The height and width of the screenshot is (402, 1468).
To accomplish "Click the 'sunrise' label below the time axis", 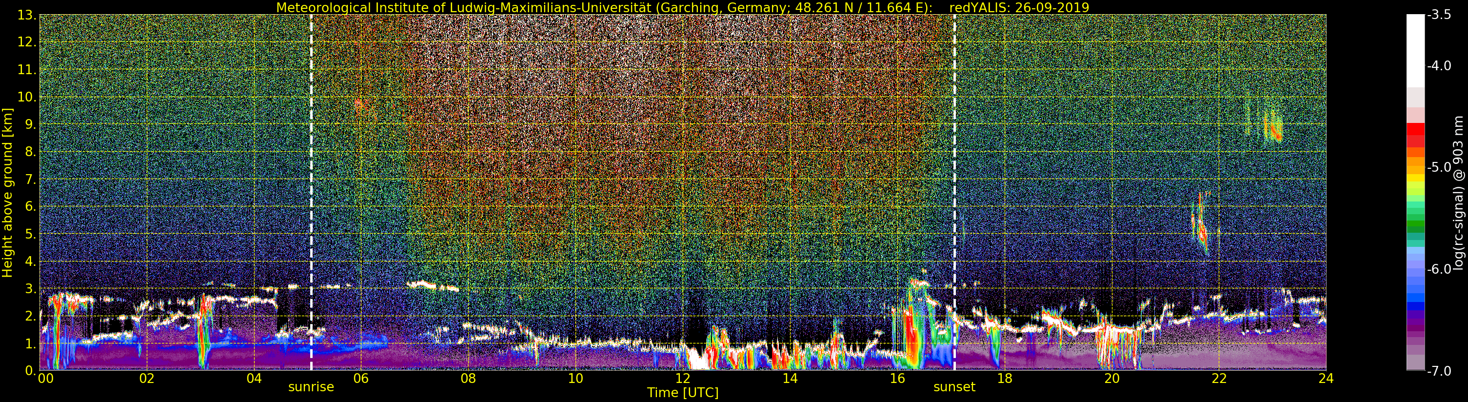I will click(311, 387).
